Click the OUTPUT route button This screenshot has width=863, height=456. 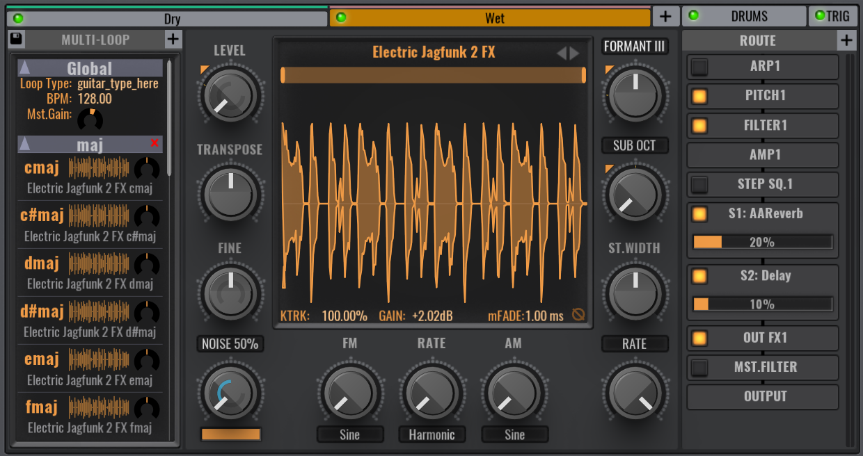coord(763,397)
